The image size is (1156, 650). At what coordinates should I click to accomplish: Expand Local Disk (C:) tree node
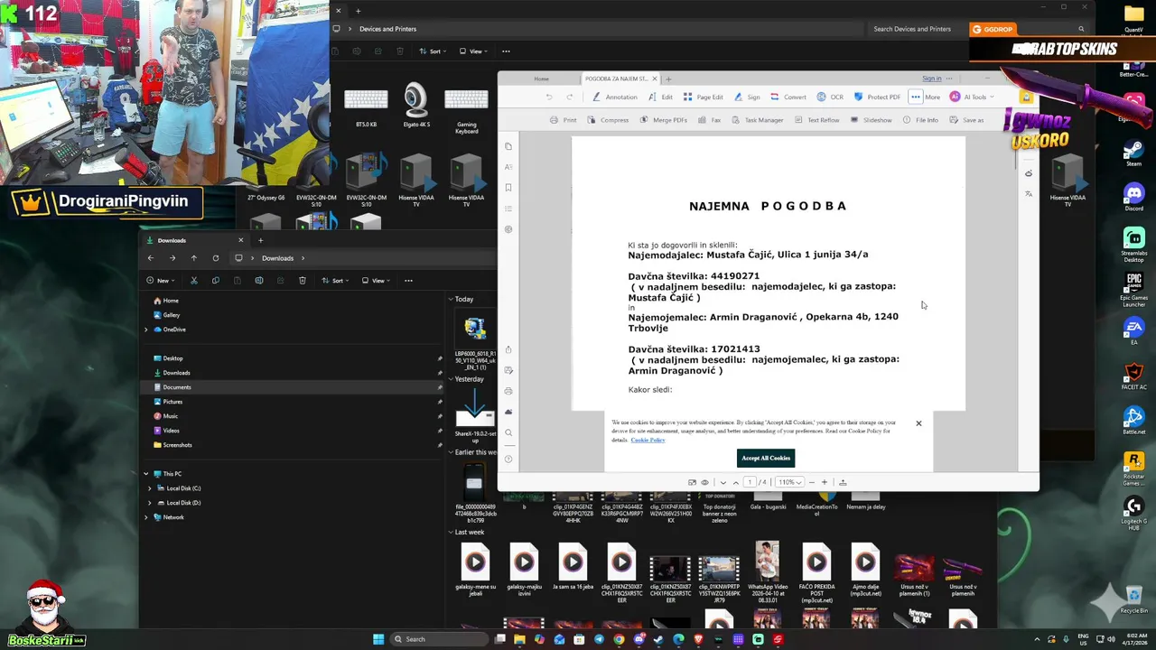click(x=150, y=488)
